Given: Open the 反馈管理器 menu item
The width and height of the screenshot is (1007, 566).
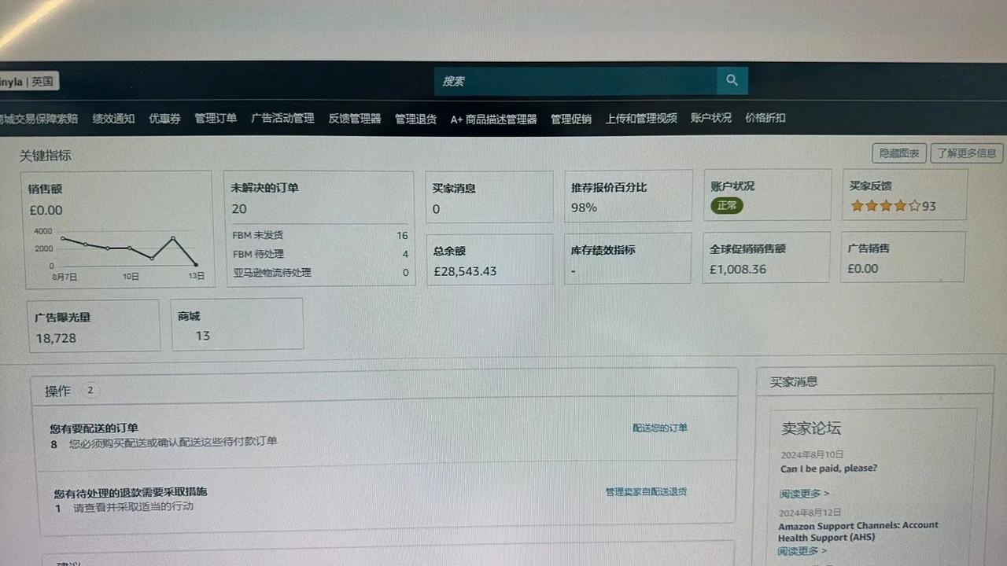Looking at the screenshot, I should pyautogui.click(x=355, y=119).
